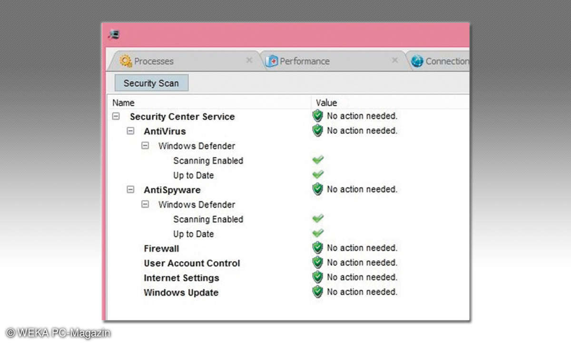Click the globe icon on the Connection tab
The image size is (571, 343).
[417, 61]
